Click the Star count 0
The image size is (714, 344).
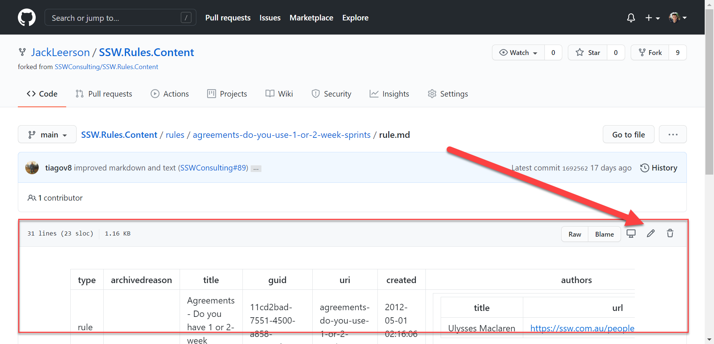[616, 52]
